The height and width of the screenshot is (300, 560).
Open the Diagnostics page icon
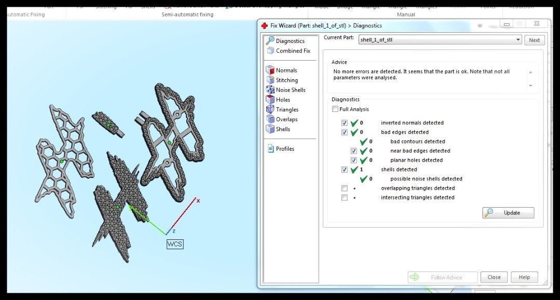coord(270,40)
